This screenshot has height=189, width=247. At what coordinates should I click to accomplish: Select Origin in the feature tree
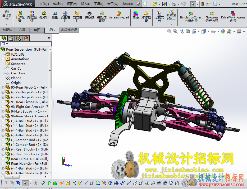(x=16, y=83)
